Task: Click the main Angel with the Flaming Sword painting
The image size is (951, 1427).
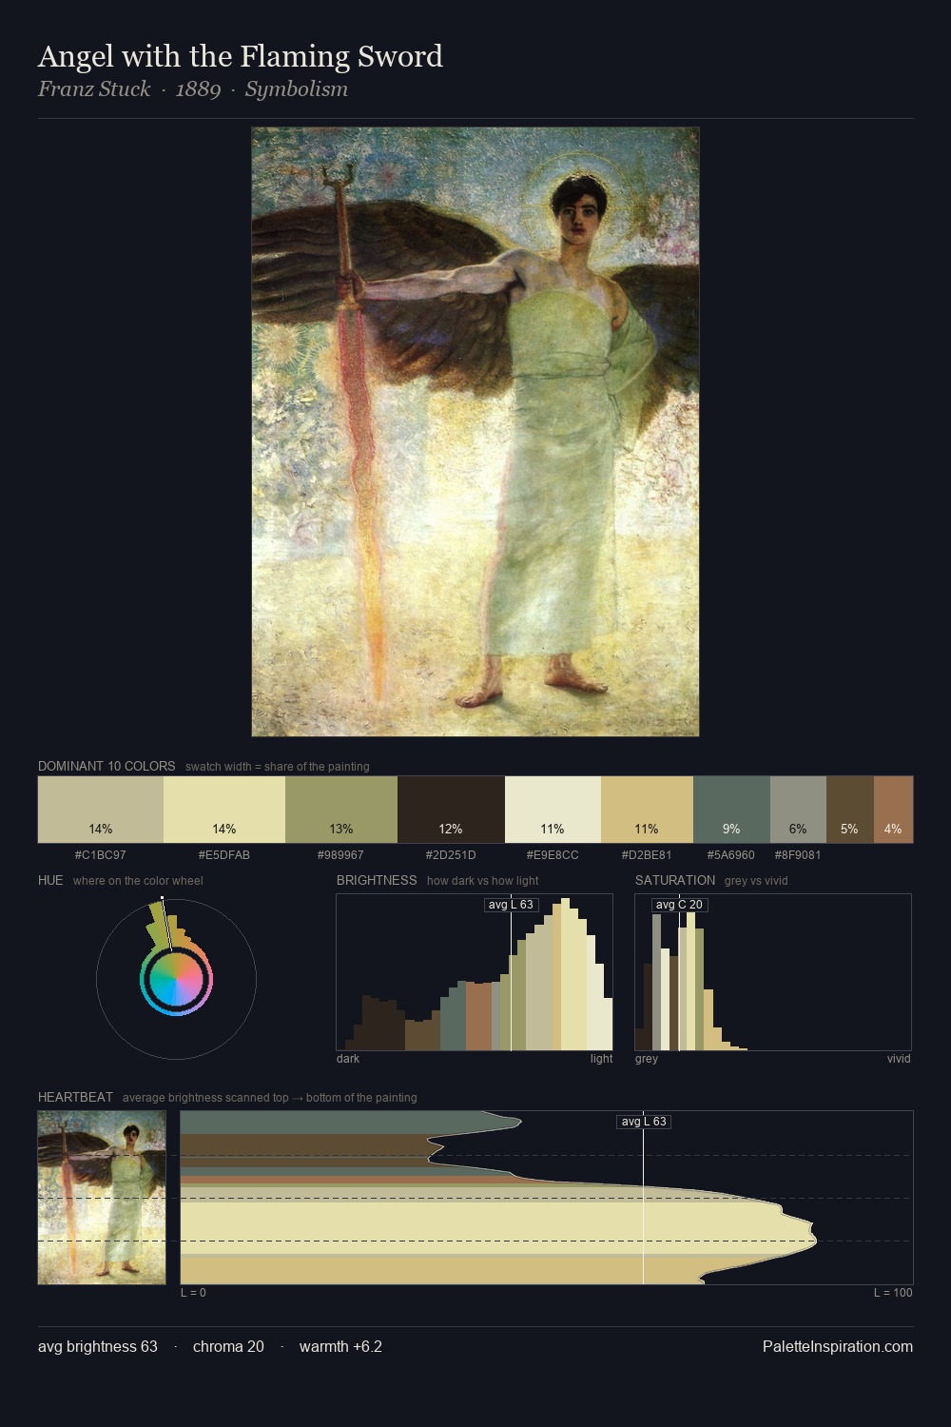Action: click(x=475, y=432)
